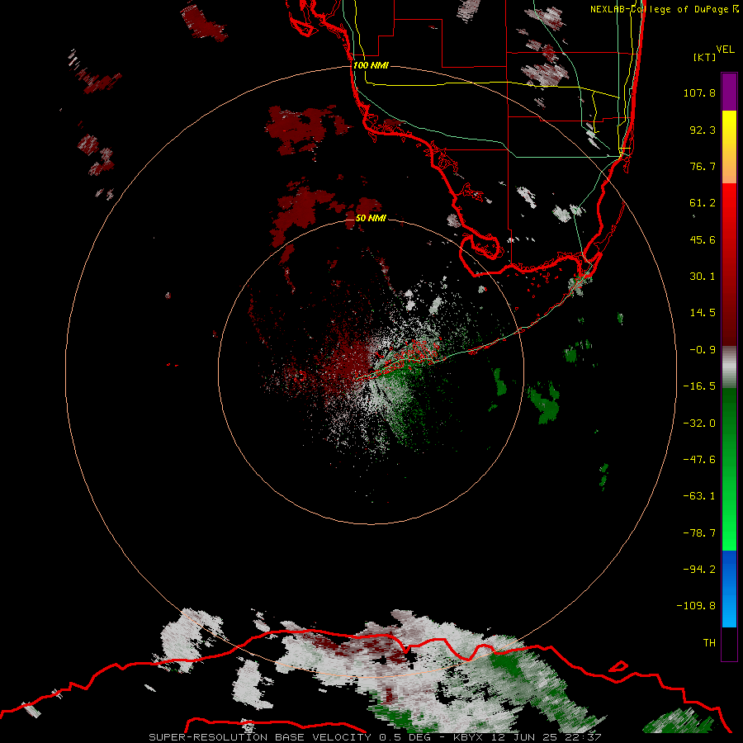Pick the purple segment of the velocity scale
The width and height of the screenshot is (743, 743).
point(729,92)
